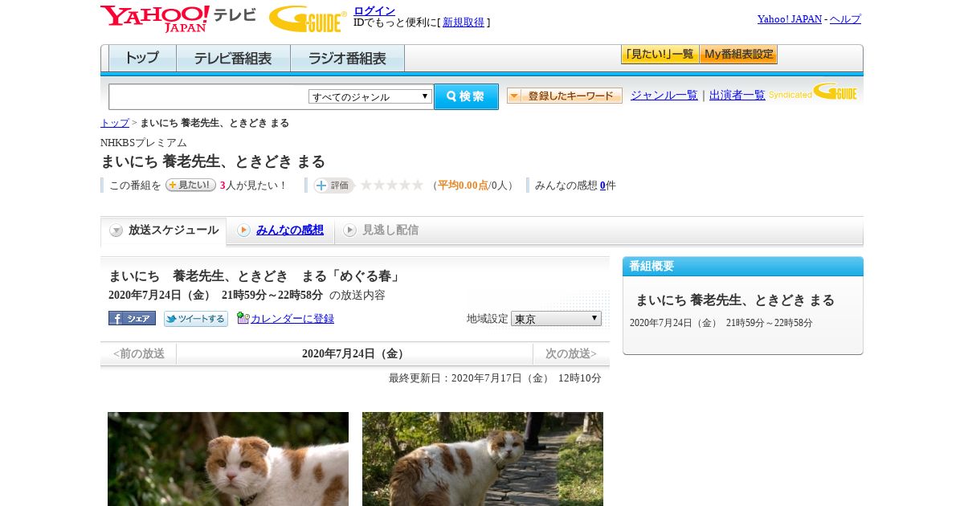
Task: Click the 番組概要 panel header
Action: [x=743, y=266]
